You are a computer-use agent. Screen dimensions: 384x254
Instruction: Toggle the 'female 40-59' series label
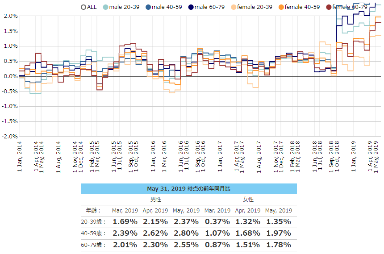(302, 7)
